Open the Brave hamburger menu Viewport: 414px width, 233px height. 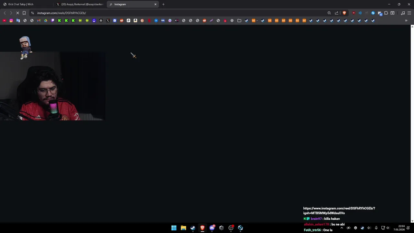(x=409, y=13)
